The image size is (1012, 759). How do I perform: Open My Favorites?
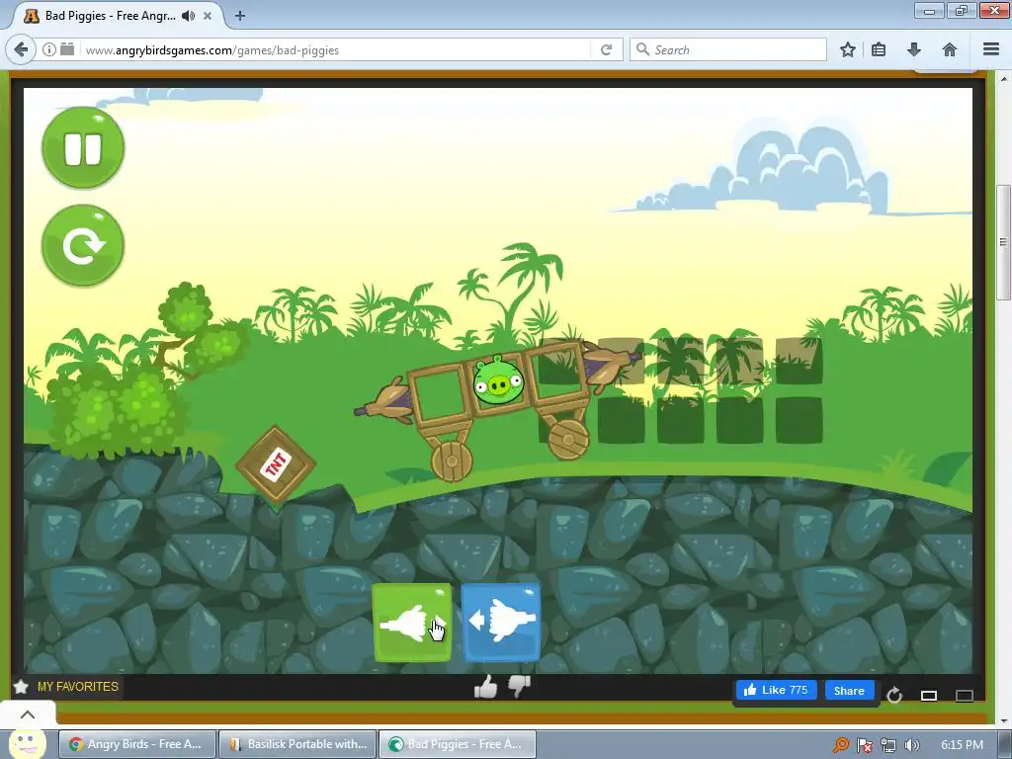click(x=77, y=687)
